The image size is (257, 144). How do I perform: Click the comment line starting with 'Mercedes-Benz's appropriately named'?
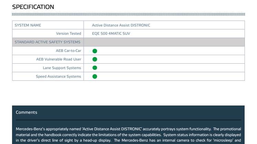(128, 129)
